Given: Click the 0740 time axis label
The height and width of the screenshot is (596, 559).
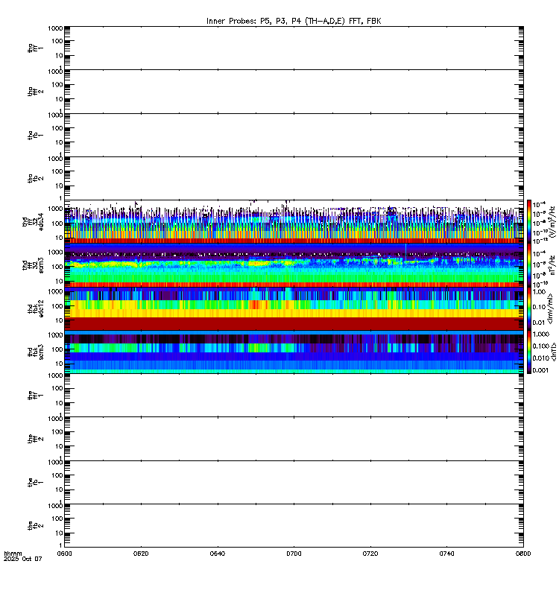Looking at the screenshot, I should click(446, 554).
